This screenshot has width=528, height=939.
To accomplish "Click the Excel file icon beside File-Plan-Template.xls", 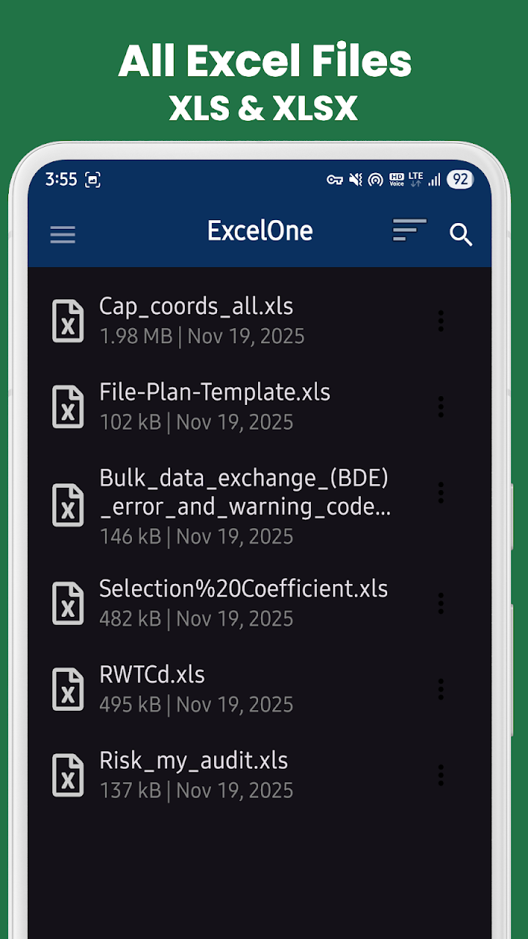I will 68,407.
